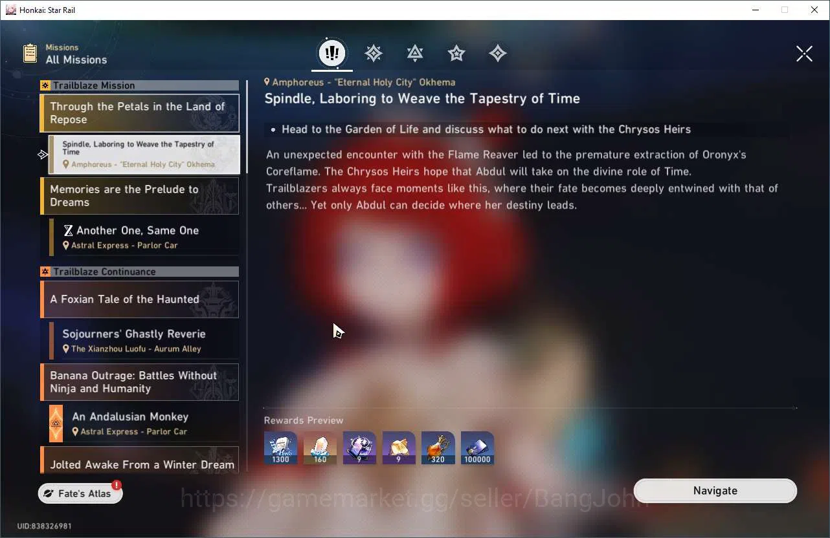Select Memories are the Prelude to Dreams
Screen dimensions: 830x538
140,196
